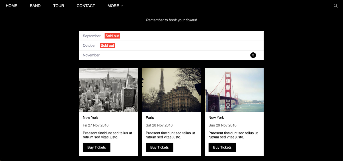The width and height of the screenshot is (343, 161).
Task: Open the TOUR navigation link
Action: click(58, 6)
